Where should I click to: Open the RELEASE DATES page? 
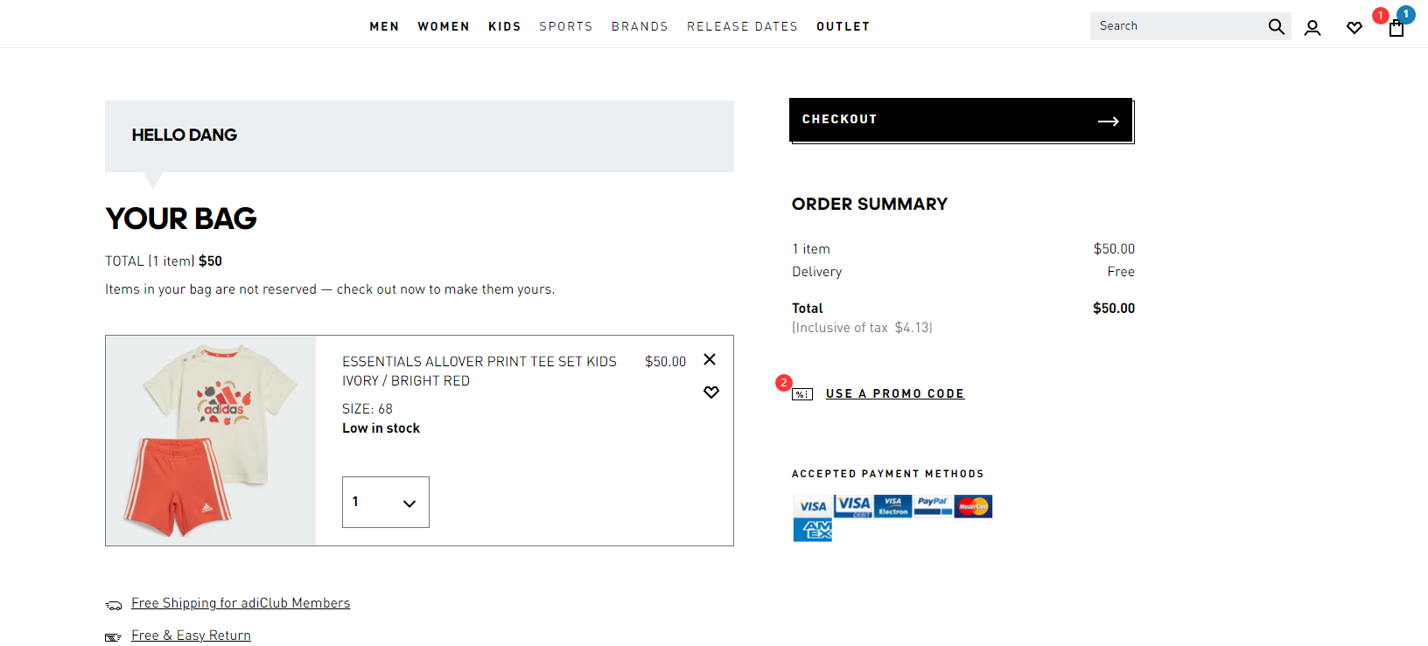(x=742, y=26)
